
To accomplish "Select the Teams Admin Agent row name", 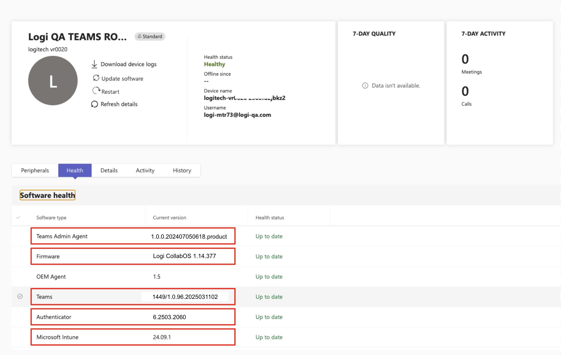I will (62, 236).
